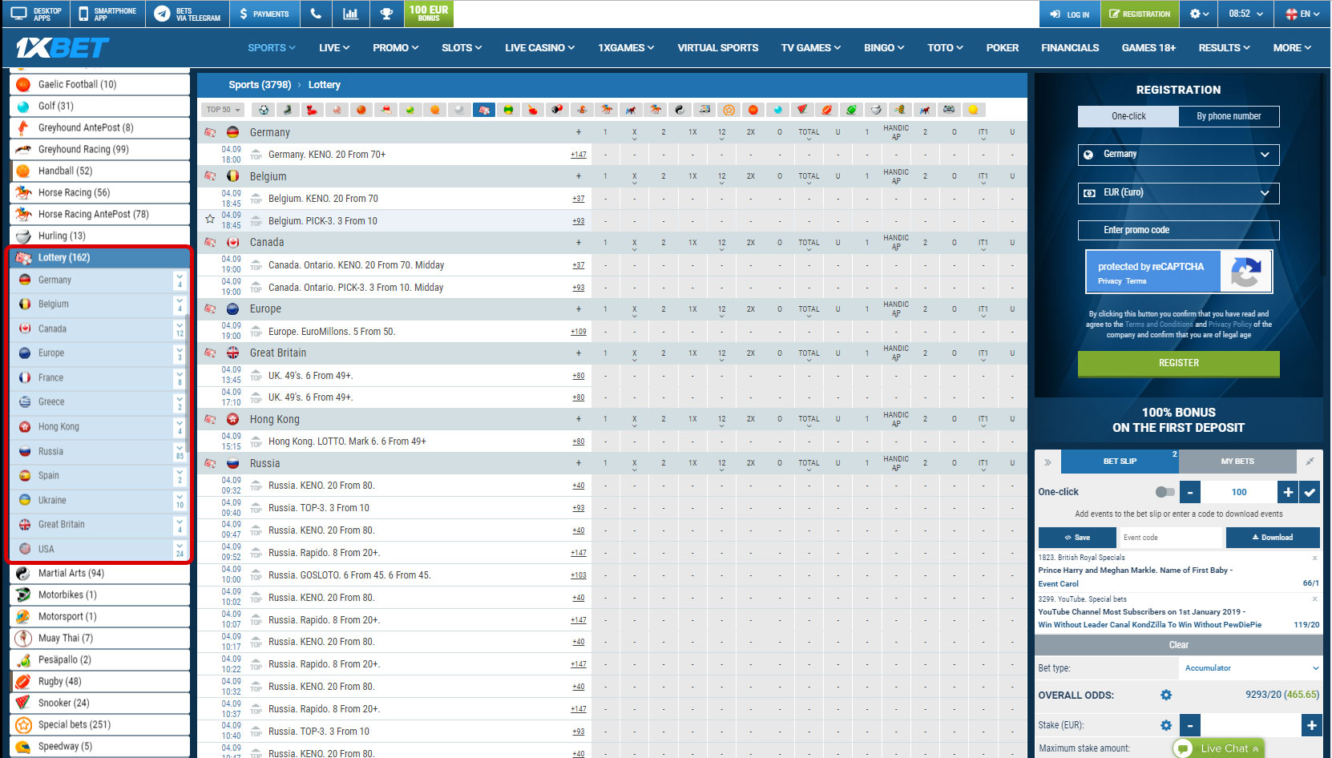Click the gamepad esports filter icon
This screenshot has width=1332, height=758.
click(949, 110)
